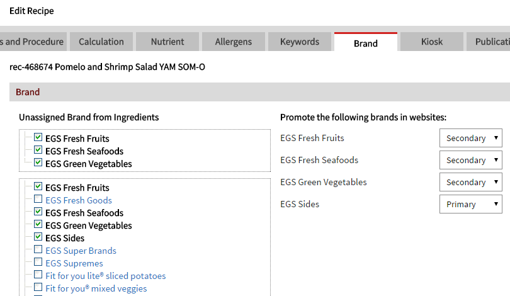Select Fit for you mixed veggies link
The image size is (510, 296).
(96, 288)
